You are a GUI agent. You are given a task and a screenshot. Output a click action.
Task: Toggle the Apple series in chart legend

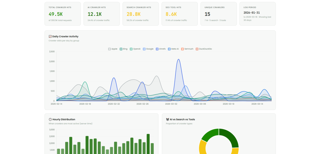point(112,49)
